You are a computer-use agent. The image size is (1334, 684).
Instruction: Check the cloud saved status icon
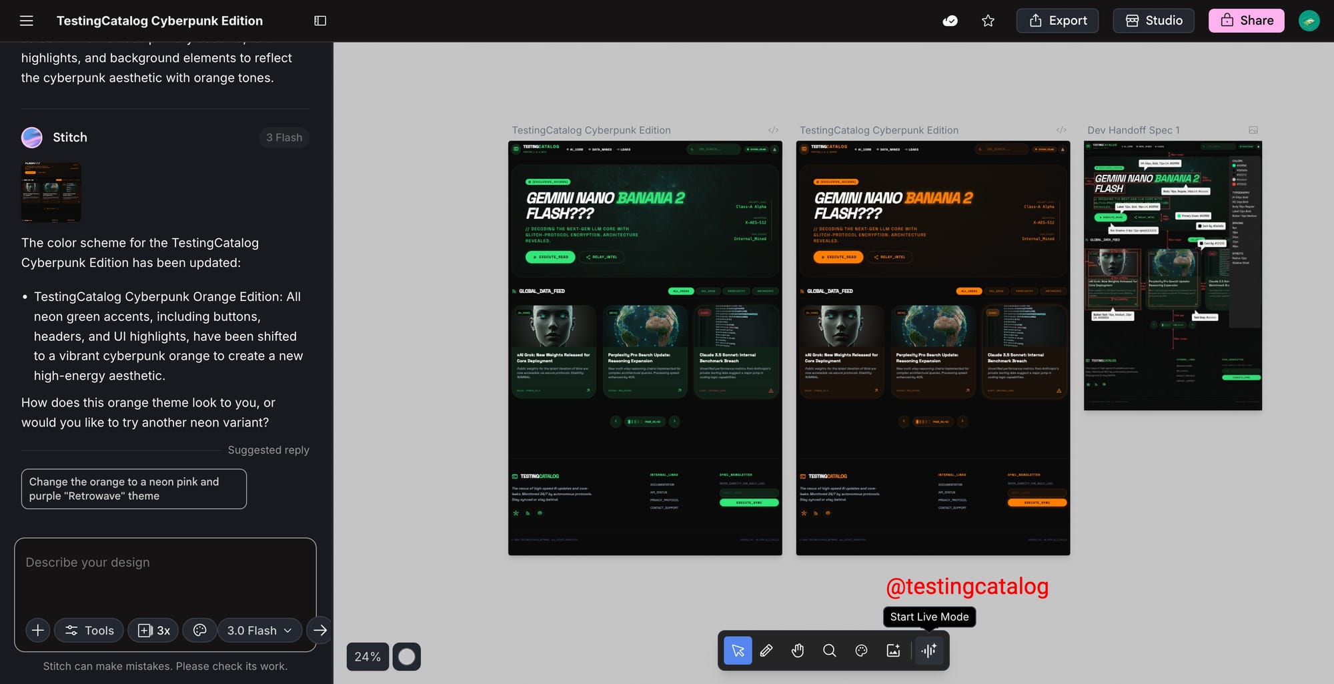coord(950,21)
